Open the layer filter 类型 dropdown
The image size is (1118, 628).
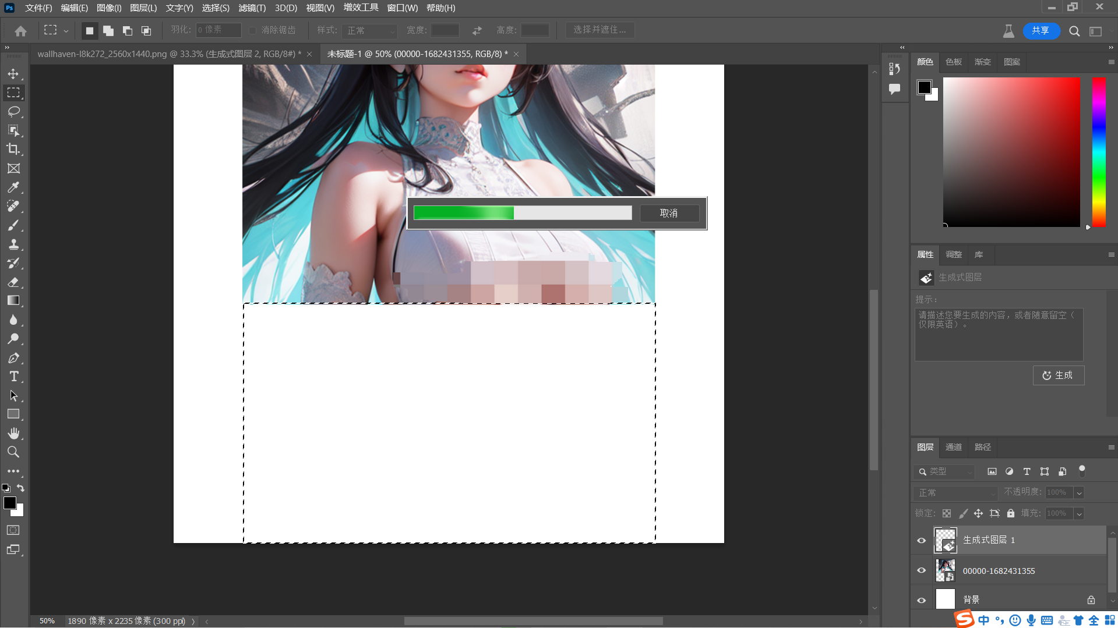(944, 471)
